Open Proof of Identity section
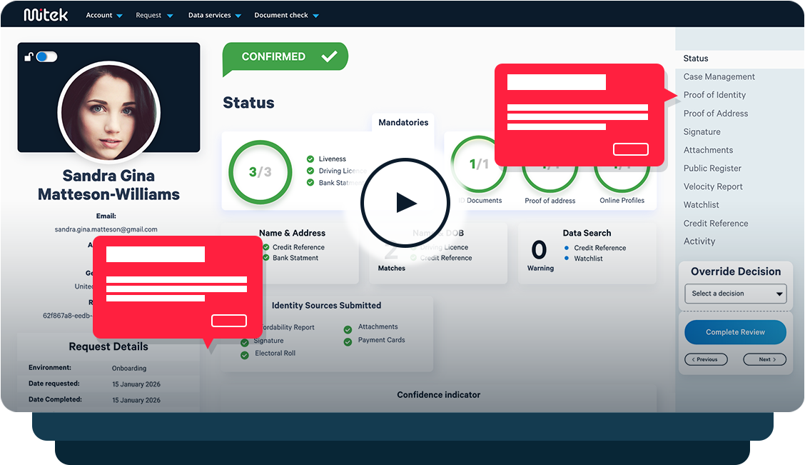 click(714, 95)
